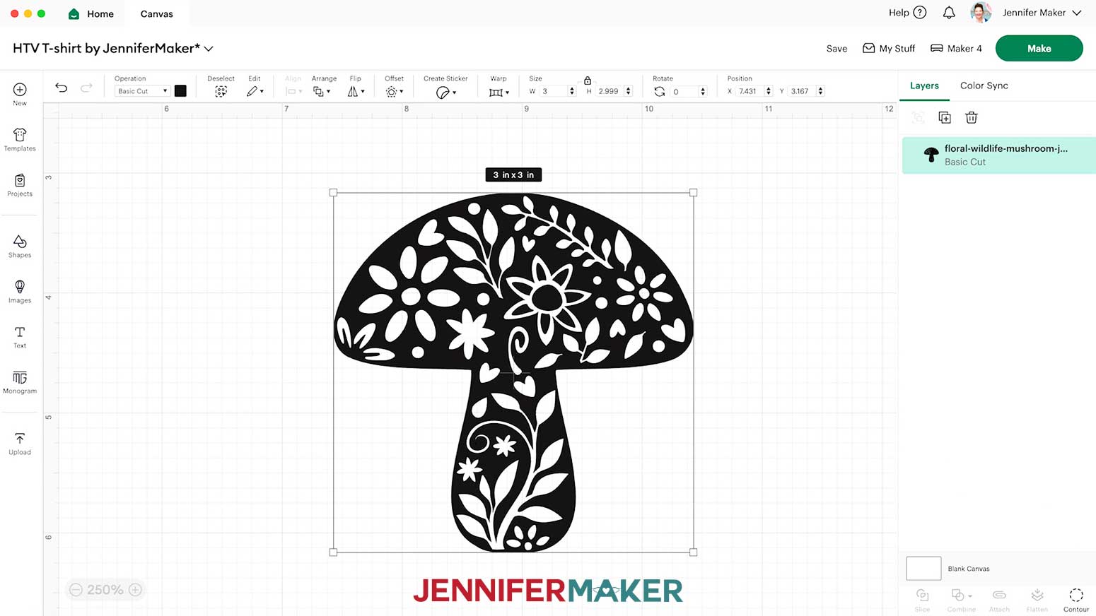The width and height of the screenshot is (1096, 616).
Task: Select the Canvas tab
Action: (x=157, y=13)
